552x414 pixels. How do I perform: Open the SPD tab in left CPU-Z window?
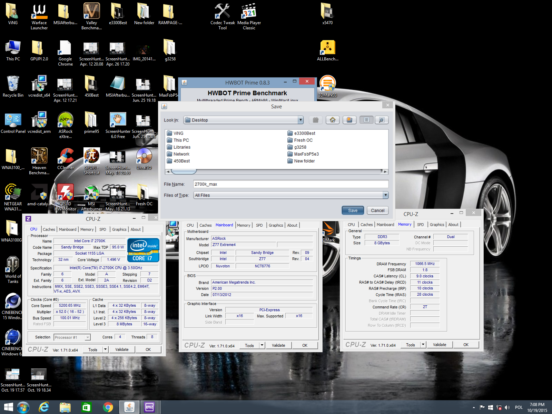pos(103,229)
